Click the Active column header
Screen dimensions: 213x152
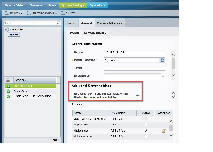[146, 113]
